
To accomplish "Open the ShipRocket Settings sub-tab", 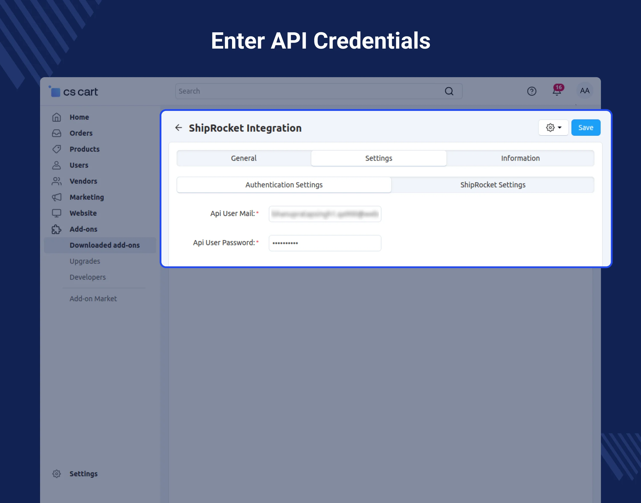I will (492, 185).
